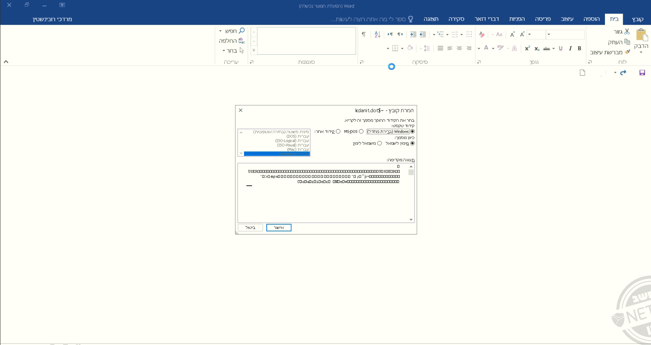Image resolution: width=651 pixels, height=345 pixels.
Task: Click the Grow Font icon
Action: coord(522,34)
